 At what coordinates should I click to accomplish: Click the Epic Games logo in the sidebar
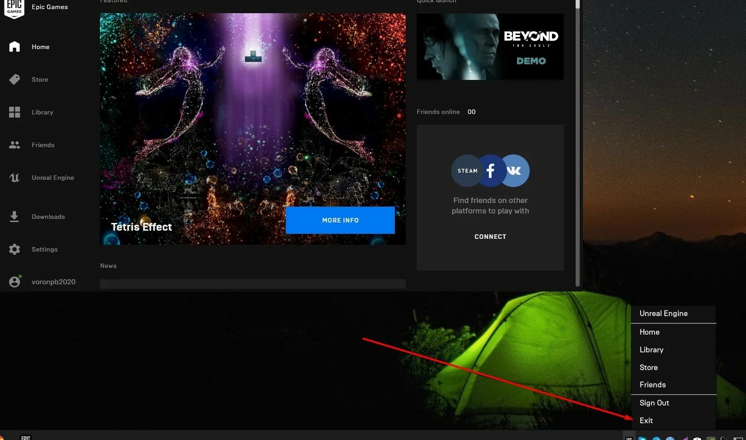point(14,9)
